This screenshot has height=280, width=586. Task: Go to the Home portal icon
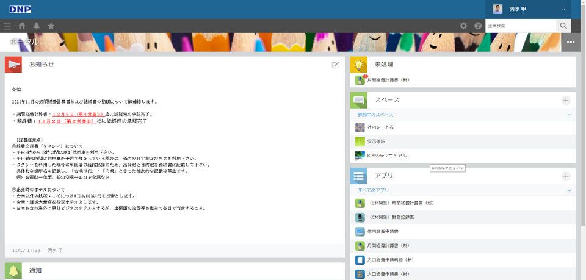pos(22,26)
